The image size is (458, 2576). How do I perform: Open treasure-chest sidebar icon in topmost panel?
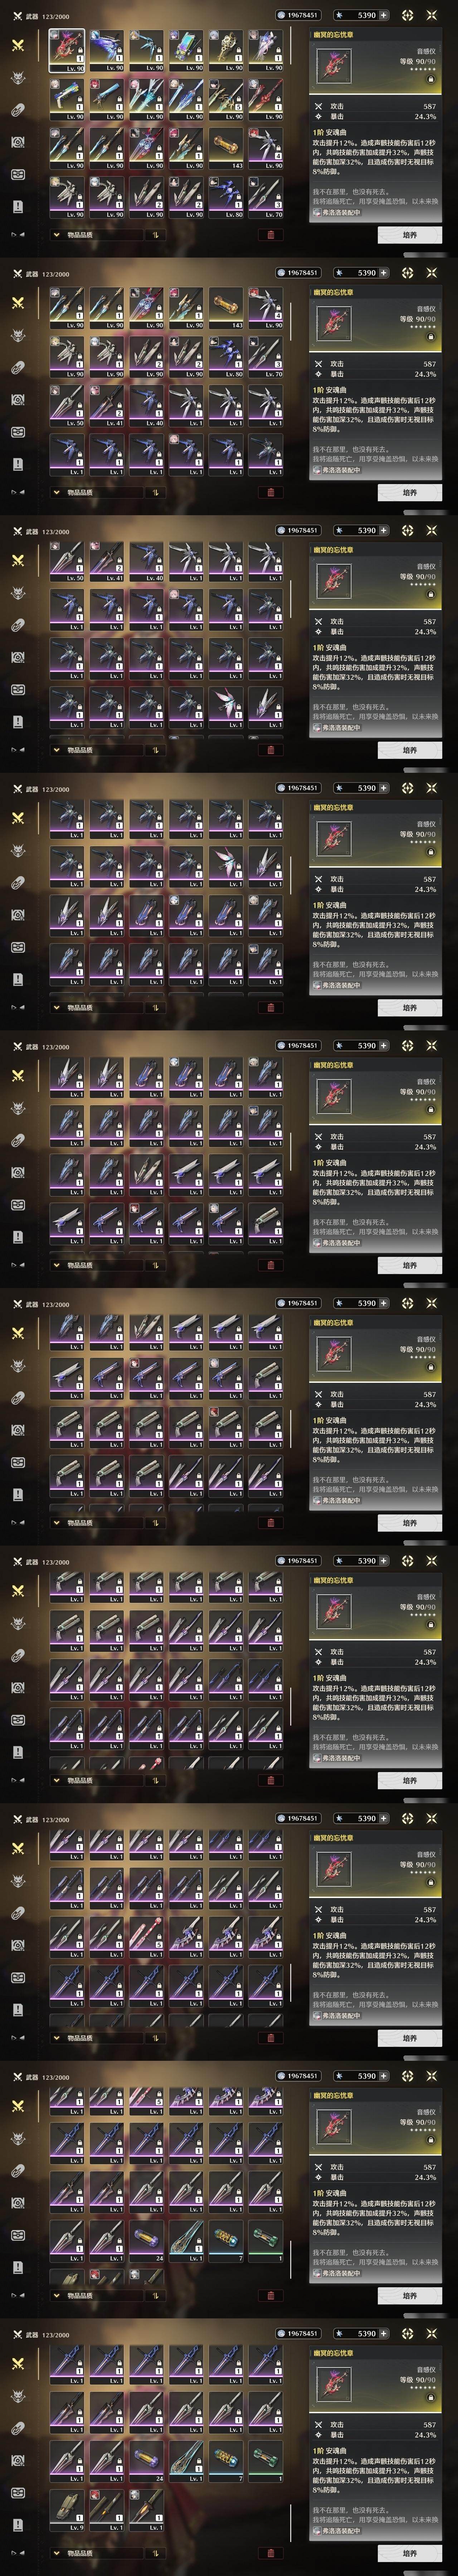(17, 174)
